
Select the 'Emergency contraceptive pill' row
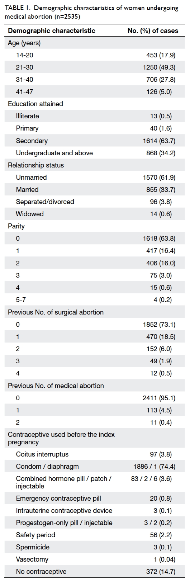(95, 498)
